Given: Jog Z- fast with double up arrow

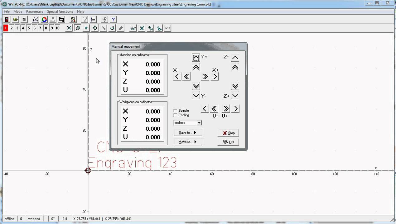Looking at the screenshot, I should pyautogui.click(x=235, y=67).
